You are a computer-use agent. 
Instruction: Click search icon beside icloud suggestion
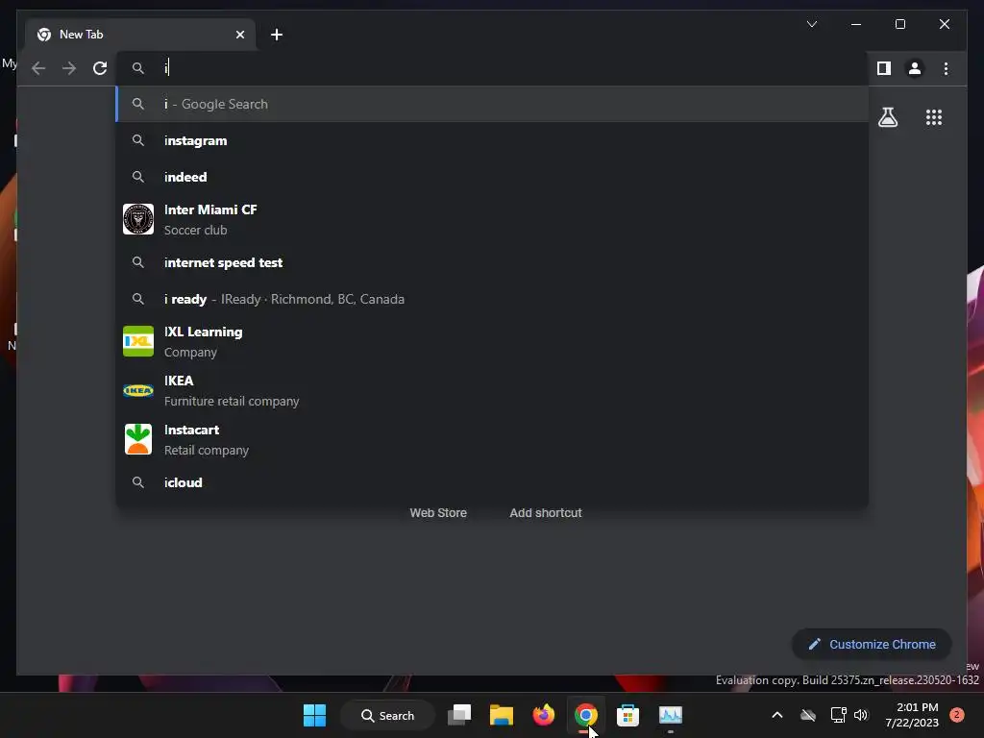click(x=138, y=482)
